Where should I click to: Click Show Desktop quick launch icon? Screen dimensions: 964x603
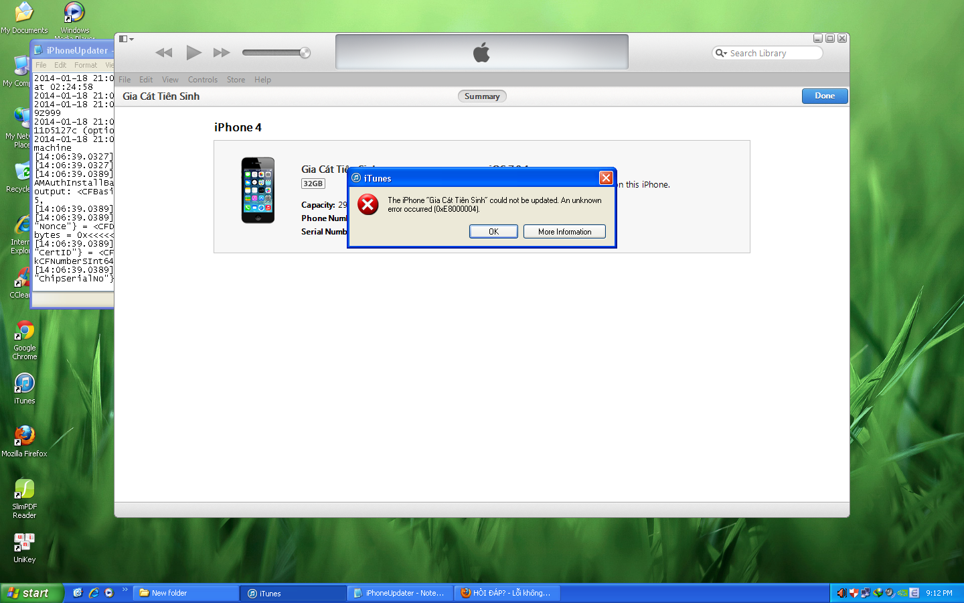pos(78,593)
